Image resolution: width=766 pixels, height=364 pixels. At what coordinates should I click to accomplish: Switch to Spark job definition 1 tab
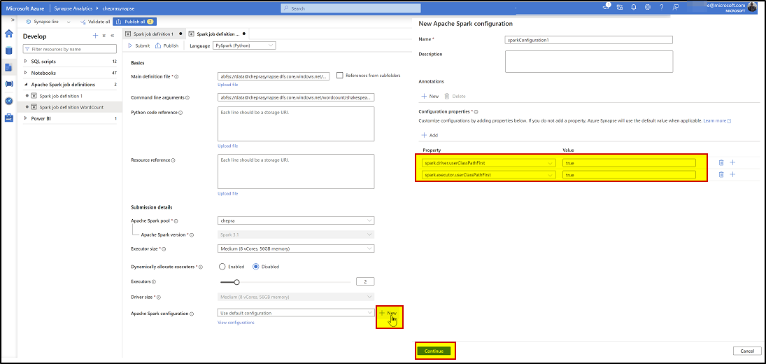[153, 34]
